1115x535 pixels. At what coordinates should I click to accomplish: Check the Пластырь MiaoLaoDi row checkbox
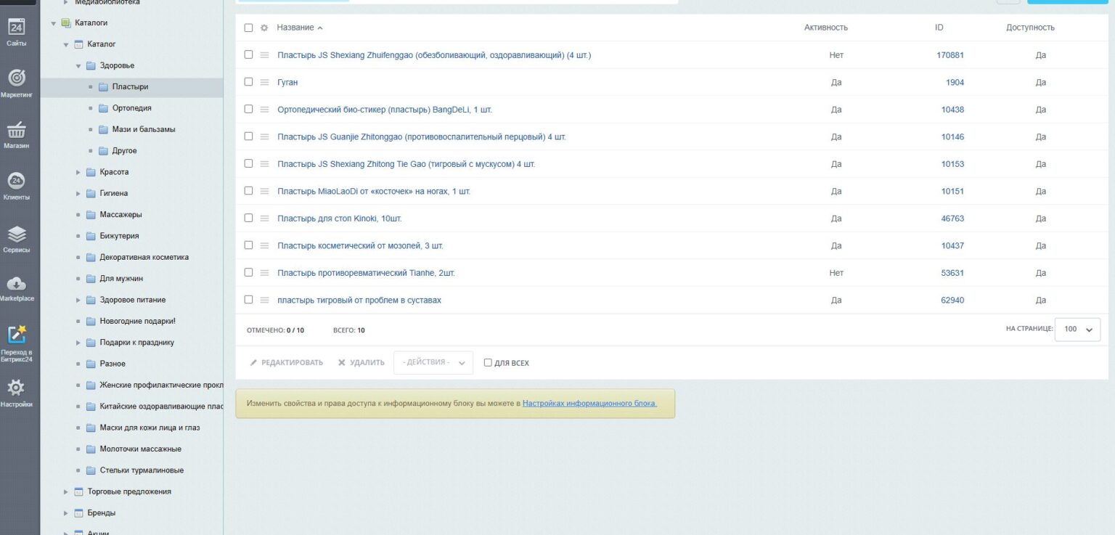(248, 191)
